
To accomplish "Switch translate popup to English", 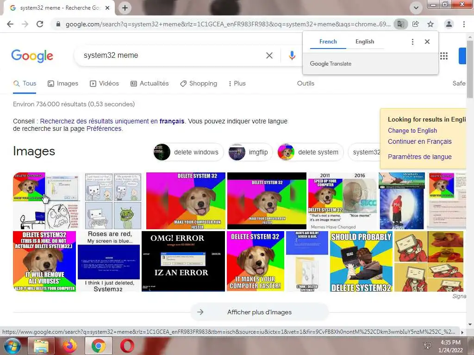I will click(x=365, y=42).
